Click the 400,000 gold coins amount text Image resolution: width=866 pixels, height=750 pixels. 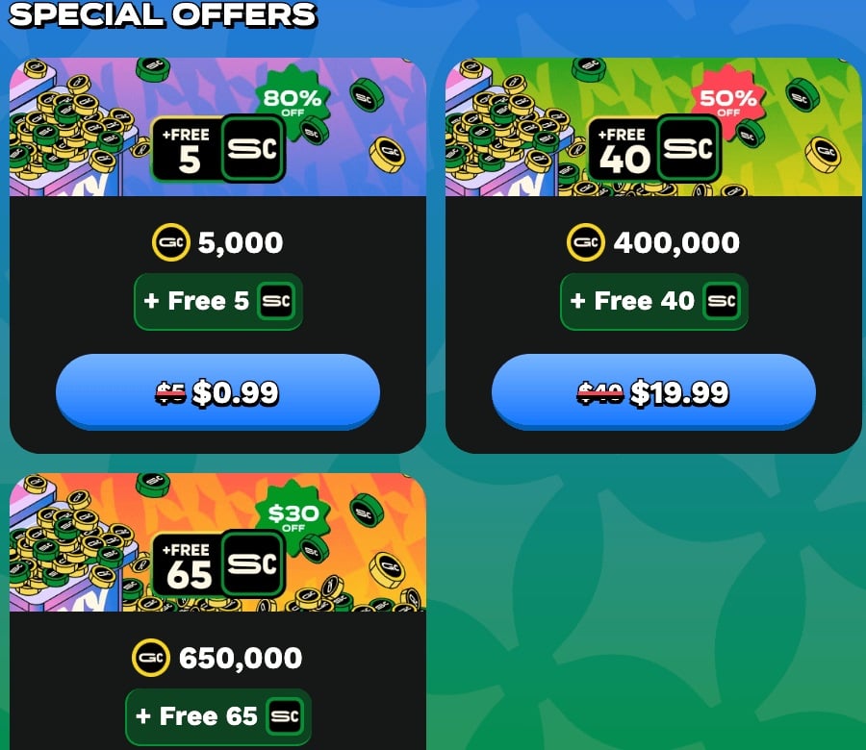tap(676, 243)
